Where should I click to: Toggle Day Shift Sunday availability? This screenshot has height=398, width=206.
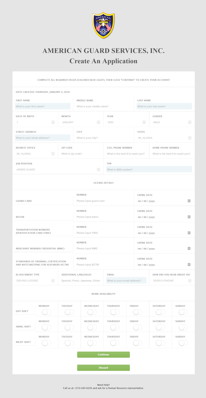coord(183,312)
